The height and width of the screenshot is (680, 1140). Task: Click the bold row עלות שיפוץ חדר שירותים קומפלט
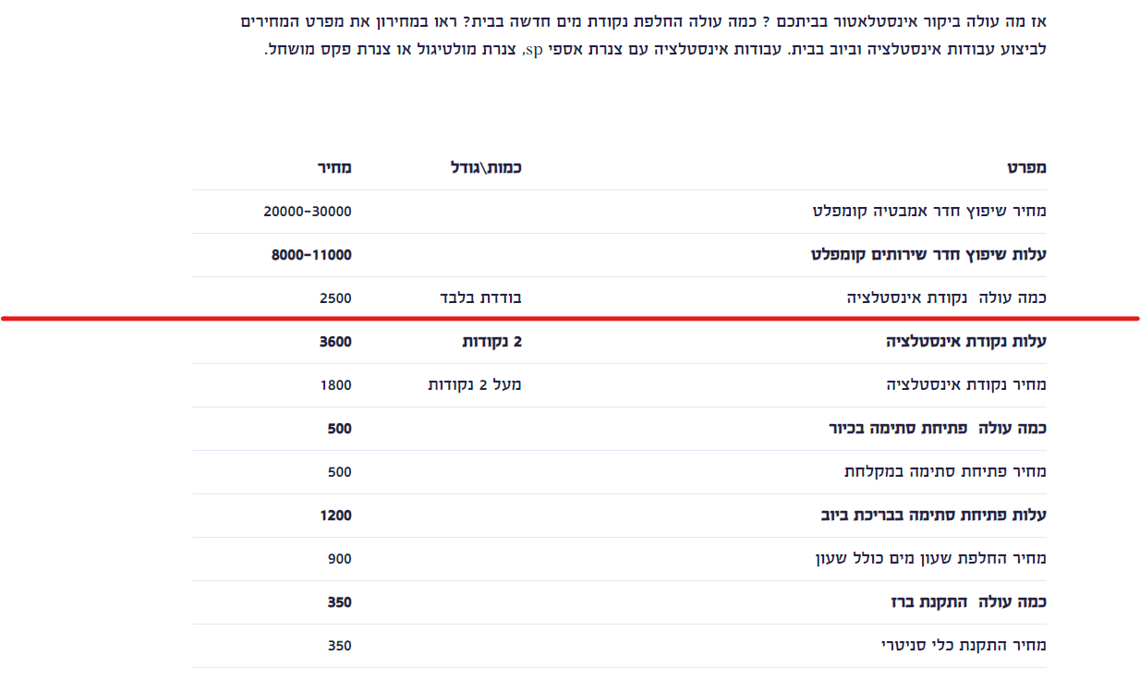pos(928,255)
